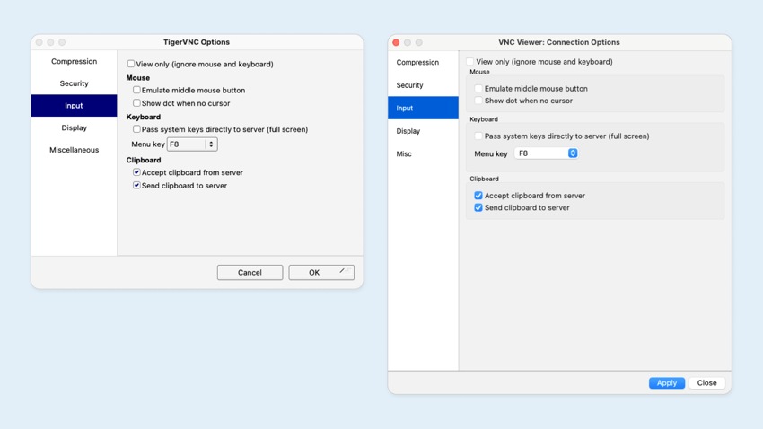This screenshot has width=763, height=429.
Task: Click Close button in VNC Viewer Connection Options
Action: (x=706, y=383)
